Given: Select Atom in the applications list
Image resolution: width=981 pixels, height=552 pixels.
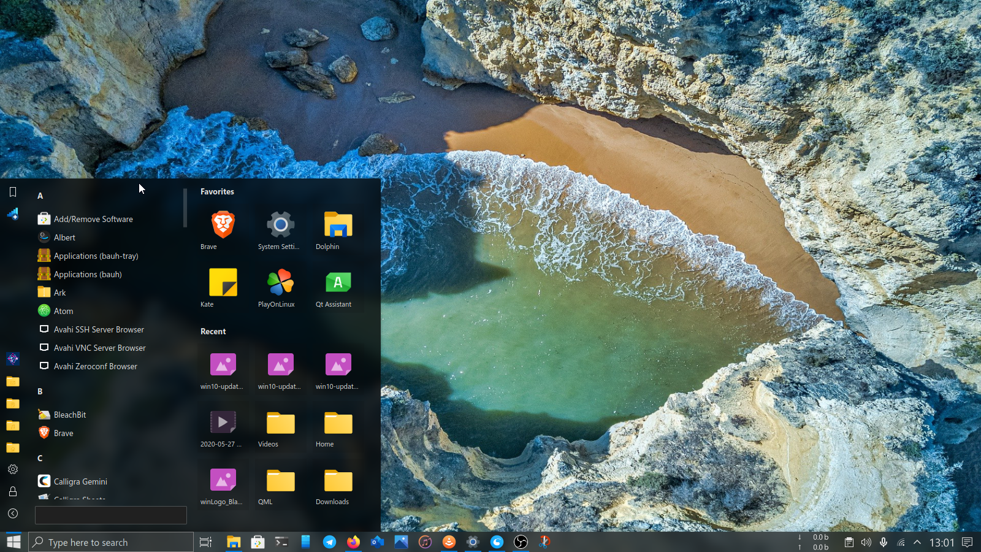Looking at the screenshot, I should pos(63,311).
